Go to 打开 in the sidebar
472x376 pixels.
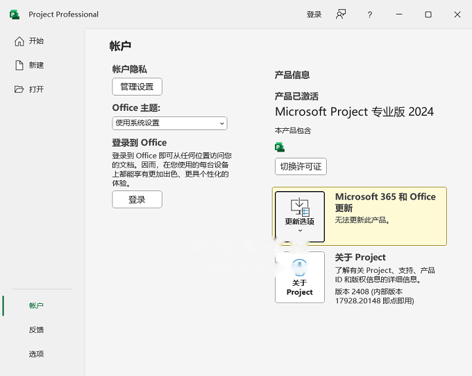coord(29,89)
